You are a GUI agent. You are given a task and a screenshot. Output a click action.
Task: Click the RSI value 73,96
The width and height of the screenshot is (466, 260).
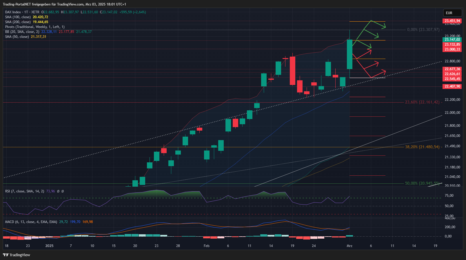(x=50, y=191)
